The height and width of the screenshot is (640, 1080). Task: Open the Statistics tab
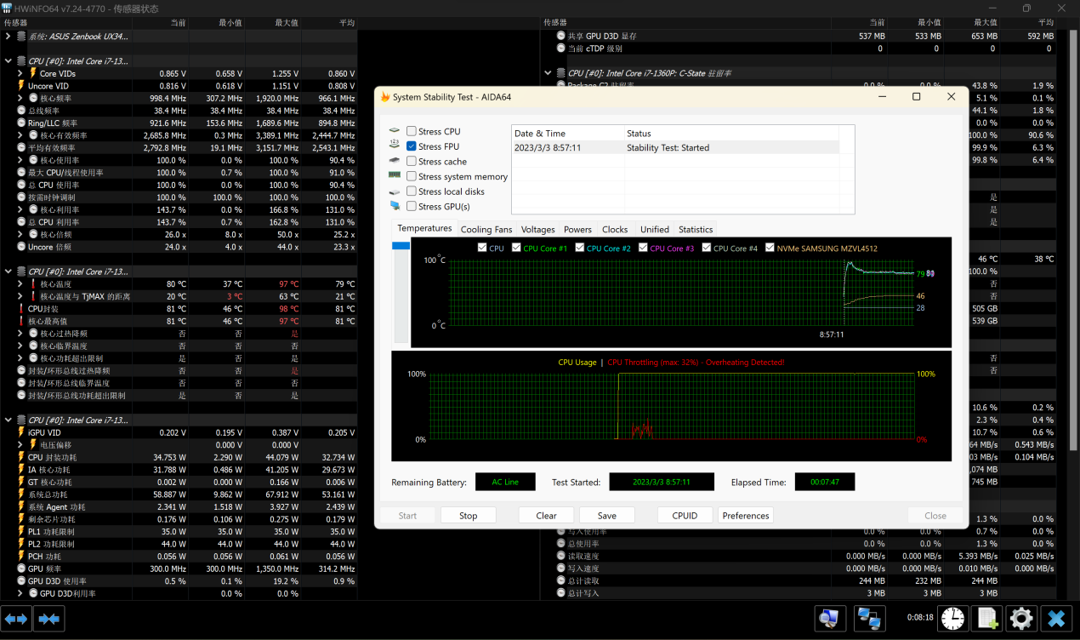(x=695, y=229)
